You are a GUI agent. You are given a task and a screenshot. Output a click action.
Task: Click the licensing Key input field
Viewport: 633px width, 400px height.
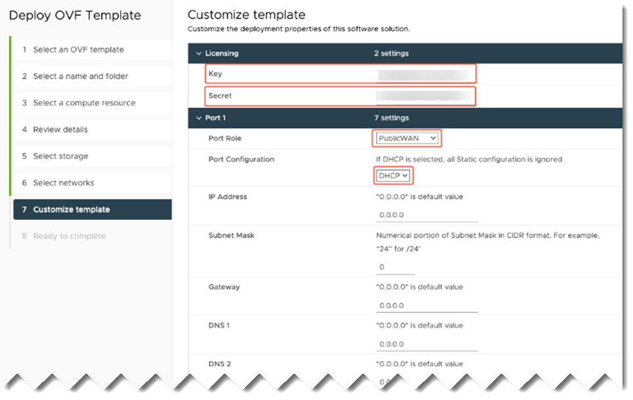click(425, 74)
